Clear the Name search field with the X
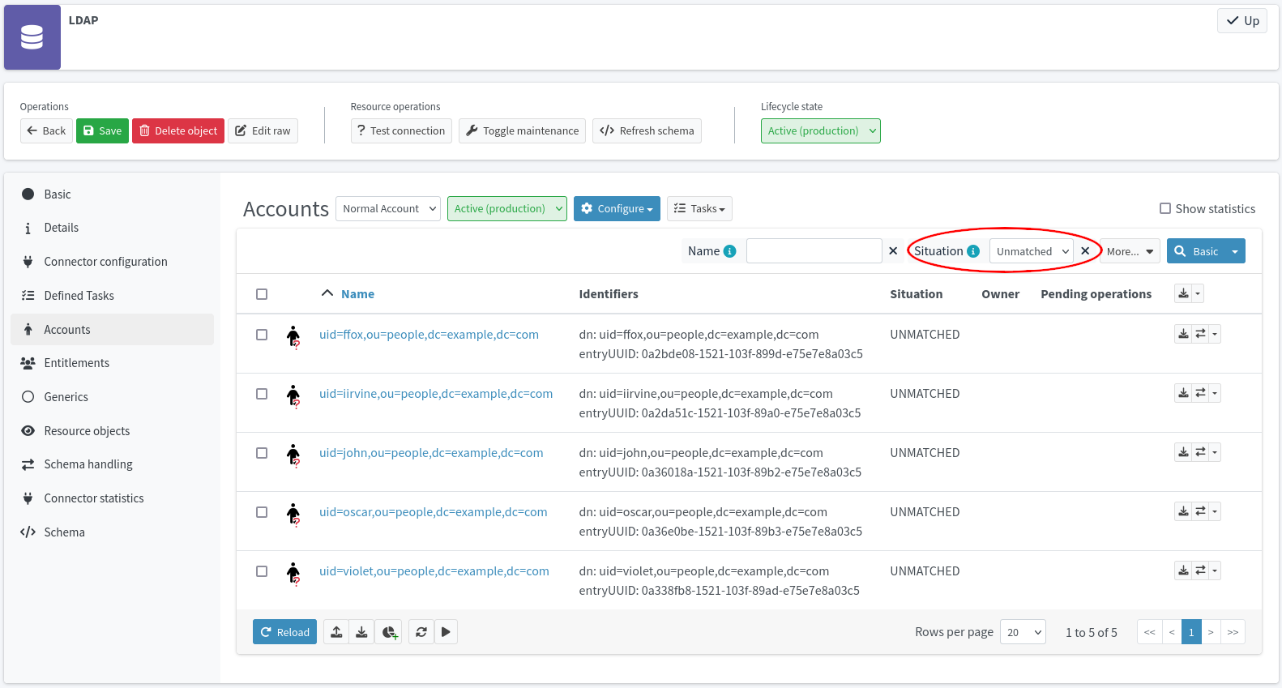1282x688 pixels. pyautogui.click(x=893, y=251)
